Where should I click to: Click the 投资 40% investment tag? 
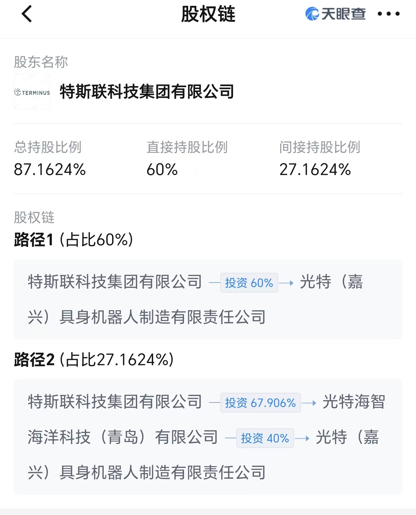pyautogui.click(x=265, y=438)
